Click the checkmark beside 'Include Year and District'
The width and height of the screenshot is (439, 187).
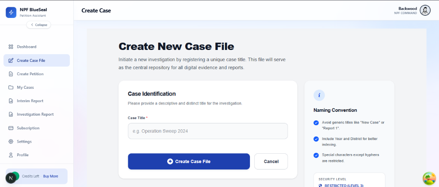(x=316, y=139)
